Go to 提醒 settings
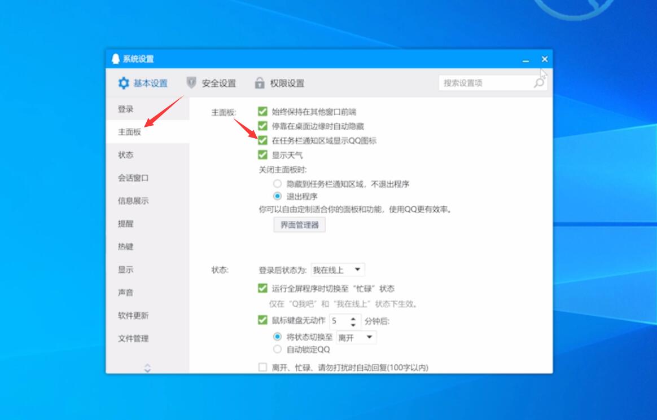This screenshot has width=657, height=420. point(147,224)
